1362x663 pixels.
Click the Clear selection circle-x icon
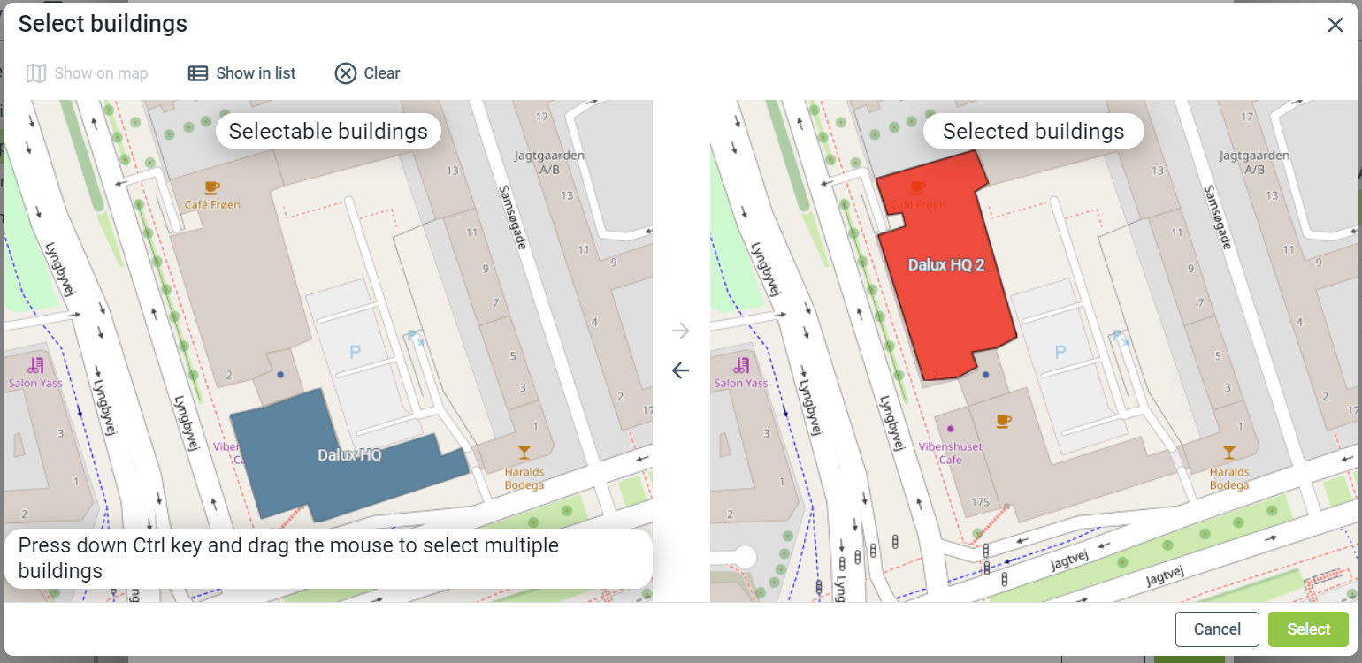click(x=345, y=73)
